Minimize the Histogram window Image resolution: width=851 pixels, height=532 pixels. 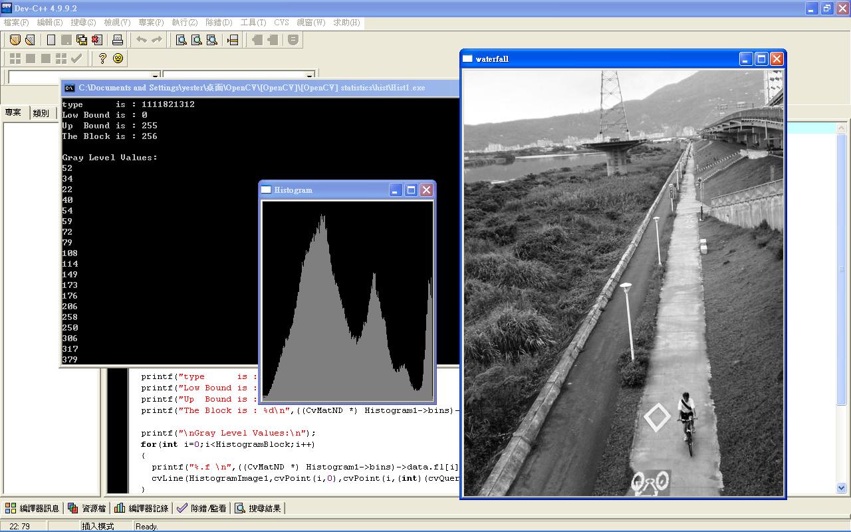pyautogui.click(x=396, y=190)
